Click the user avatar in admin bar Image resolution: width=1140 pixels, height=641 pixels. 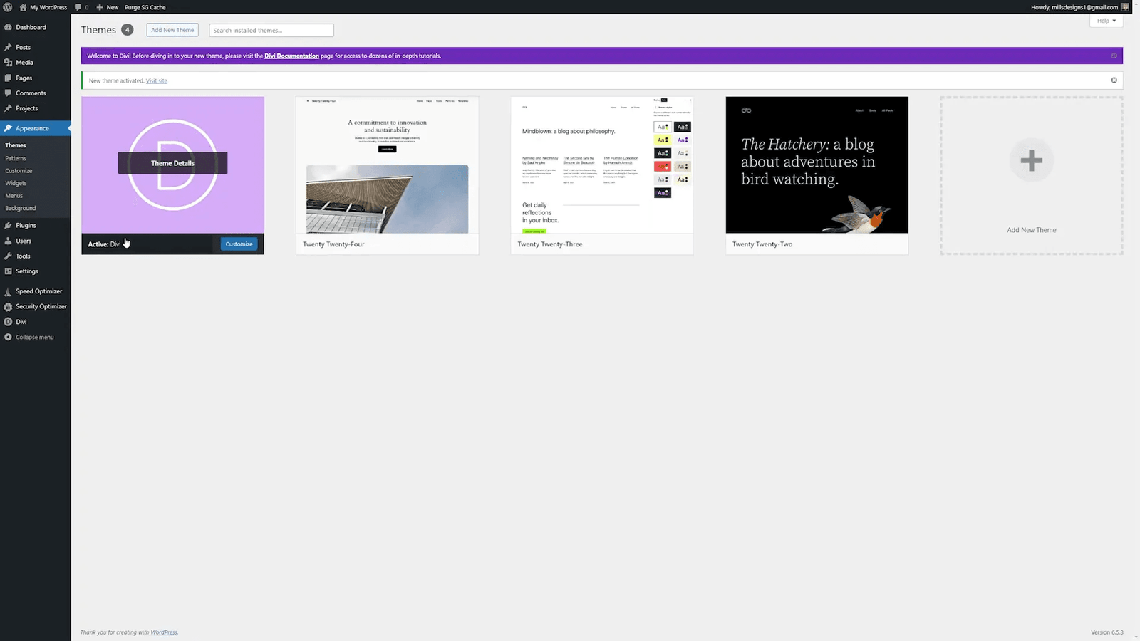click(x=1125, y=7)
